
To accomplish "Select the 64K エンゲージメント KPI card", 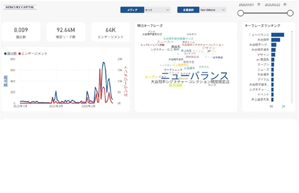I will coord(111,32).
